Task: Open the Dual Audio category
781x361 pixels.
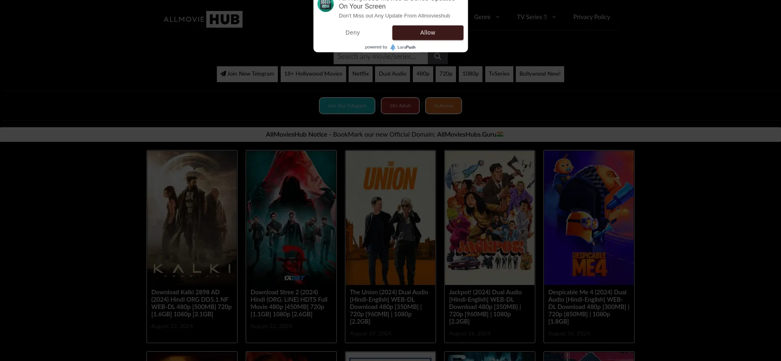Action: [393, 74]
